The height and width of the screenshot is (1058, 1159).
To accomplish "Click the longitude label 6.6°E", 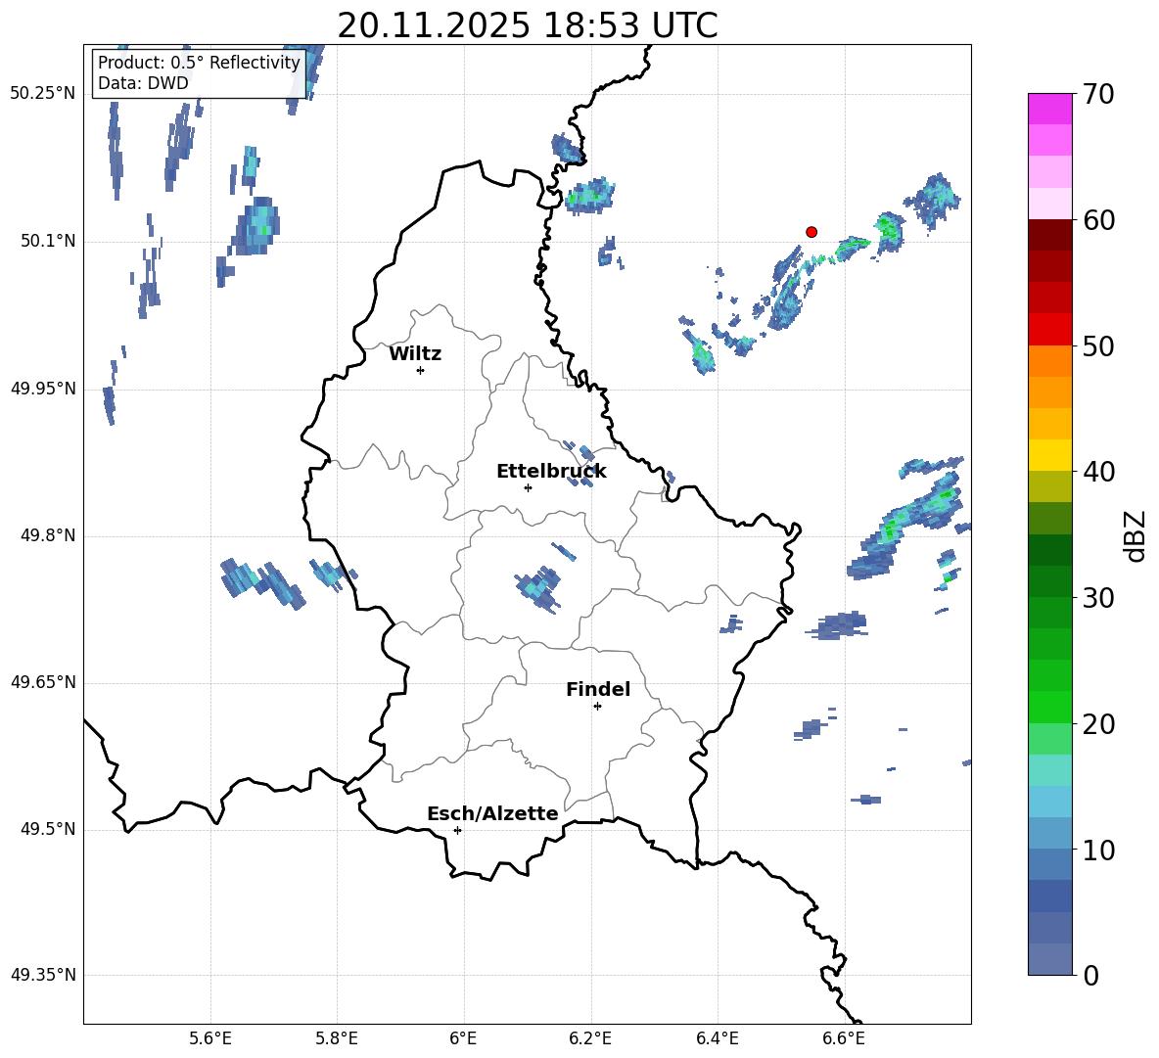I will click(x=844, y=1038).
